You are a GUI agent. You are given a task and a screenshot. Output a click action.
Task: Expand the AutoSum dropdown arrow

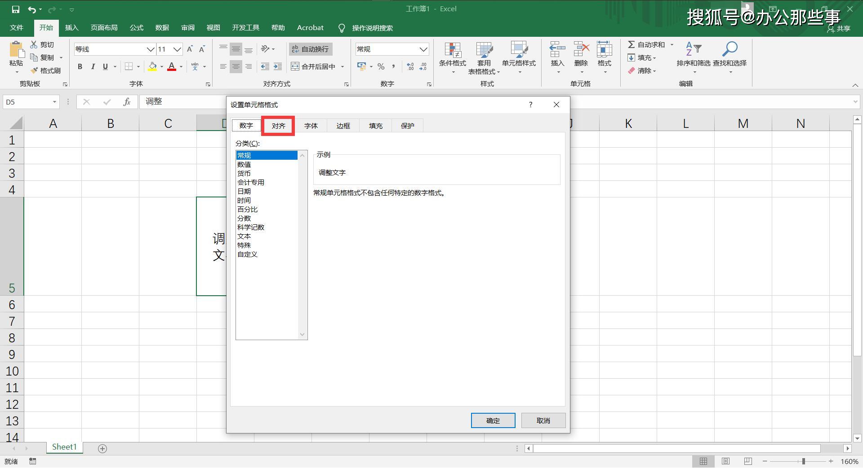[672, 44]
